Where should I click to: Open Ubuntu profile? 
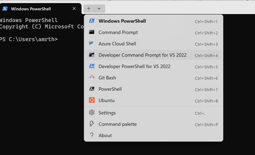153,100
